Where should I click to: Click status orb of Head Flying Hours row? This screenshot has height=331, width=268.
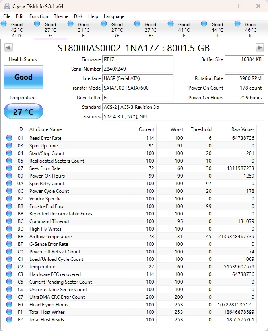pyautogui.click(x=9, y=305)
